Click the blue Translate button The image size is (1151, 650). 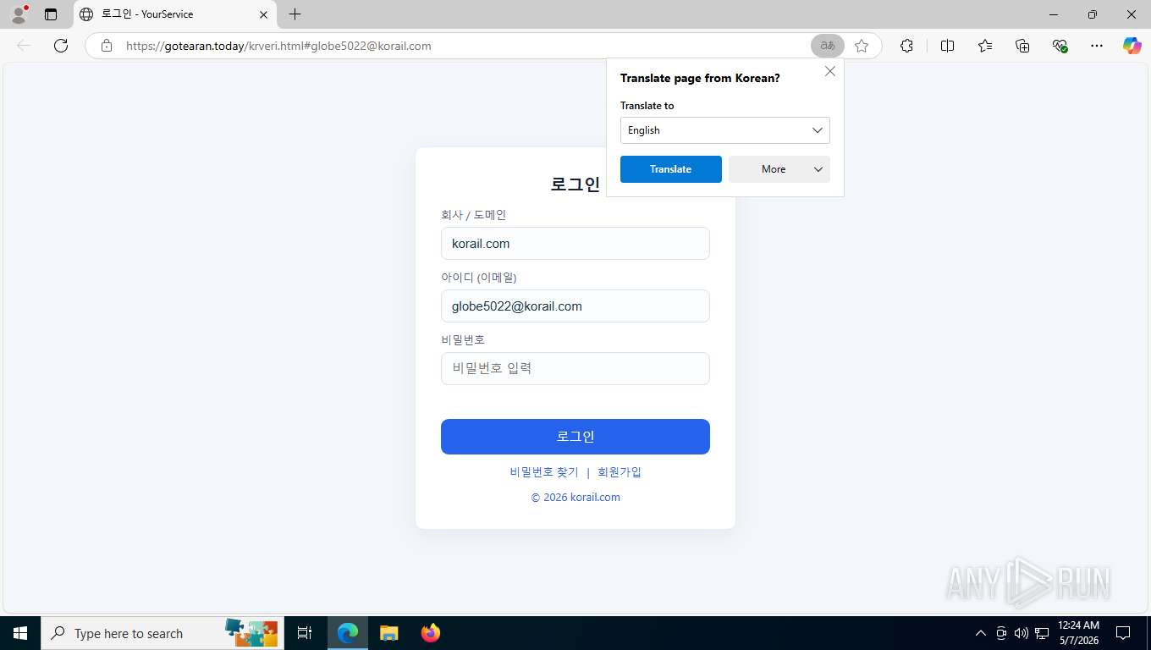[671, 169]
